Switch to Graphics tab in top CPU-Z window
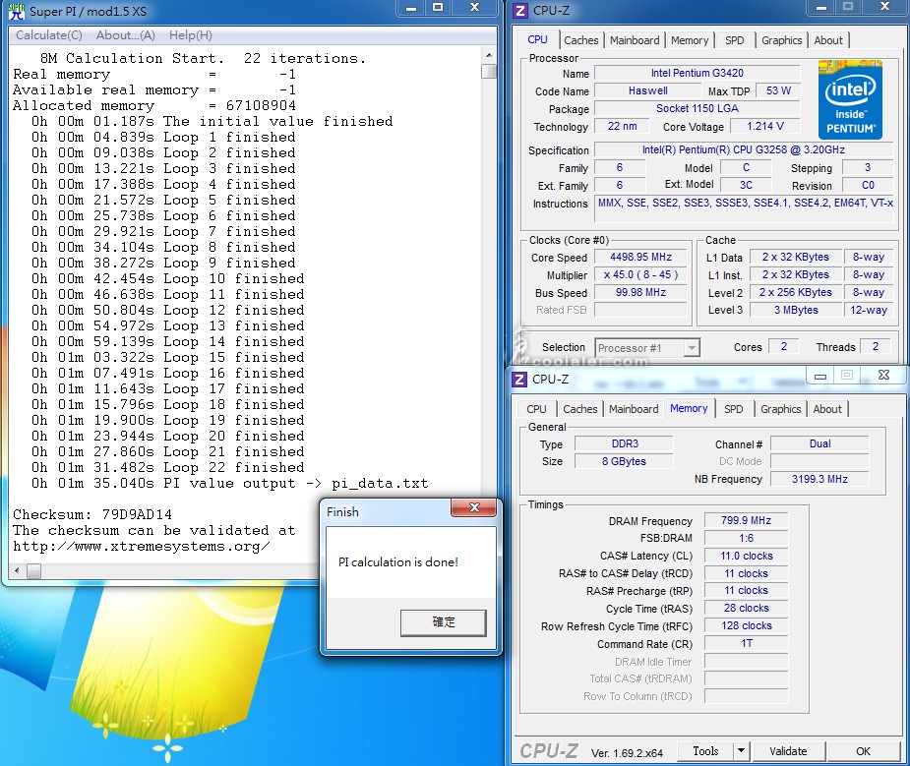 [x=781, y=40]
